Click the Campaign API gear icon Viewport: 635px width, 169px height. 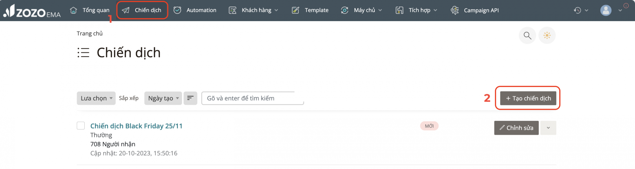tap(455, 10)
